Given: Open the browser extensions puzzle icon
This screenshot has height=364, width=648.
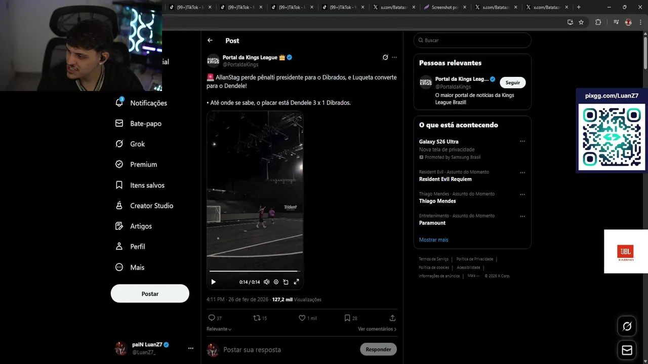Looking at the screenshot, I should [x=598, y=22].
